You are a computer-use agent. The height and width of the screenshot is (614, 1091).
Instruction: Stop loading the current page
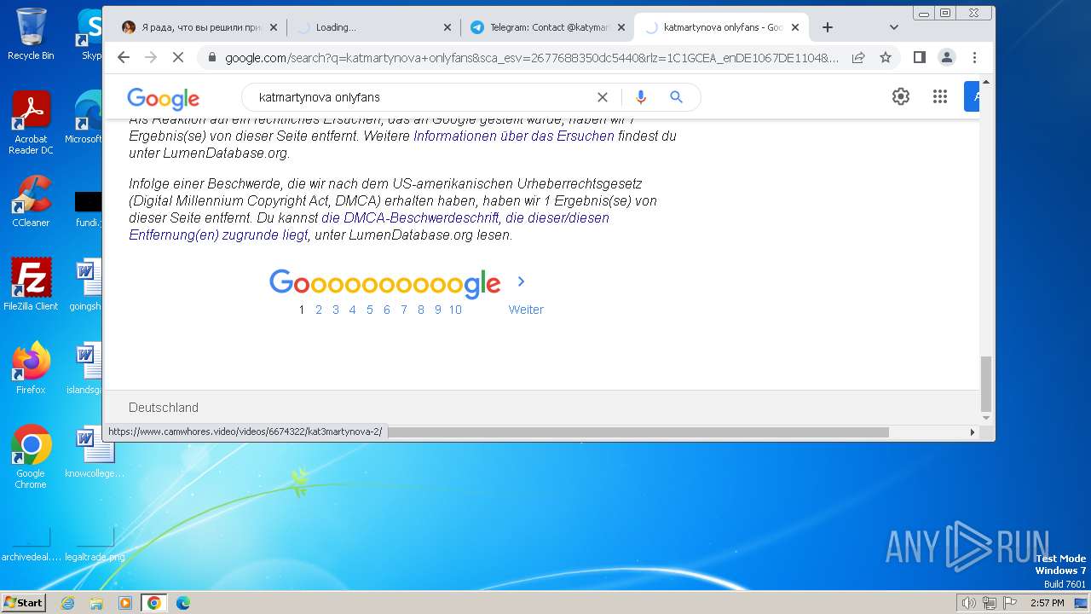179,57
